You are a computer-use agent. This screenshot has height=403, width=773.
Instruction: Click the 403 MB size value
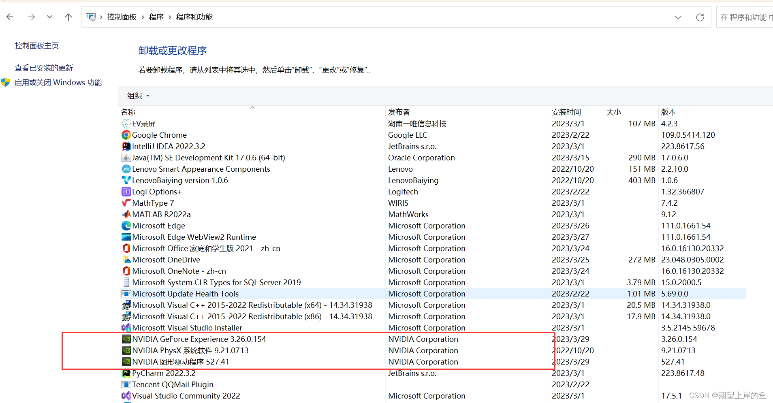point(642,180)
